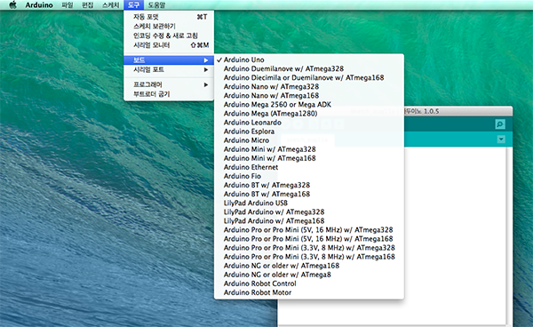Pick Arduino Fio board

click(x=309, y=176)
